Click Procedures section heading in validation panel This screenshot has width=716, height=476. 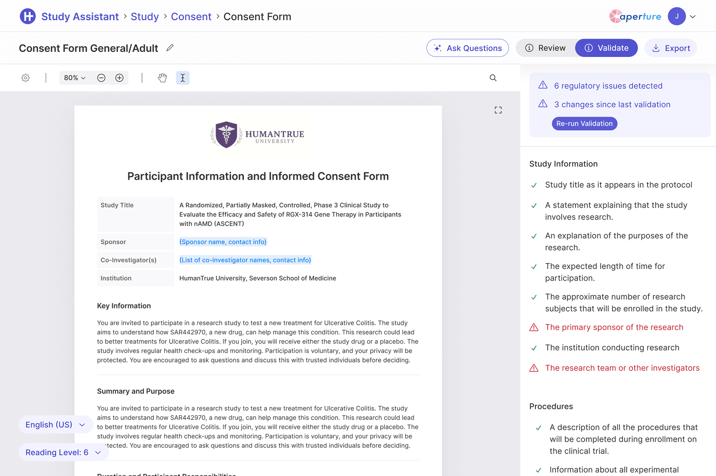(x=551, y=406)
